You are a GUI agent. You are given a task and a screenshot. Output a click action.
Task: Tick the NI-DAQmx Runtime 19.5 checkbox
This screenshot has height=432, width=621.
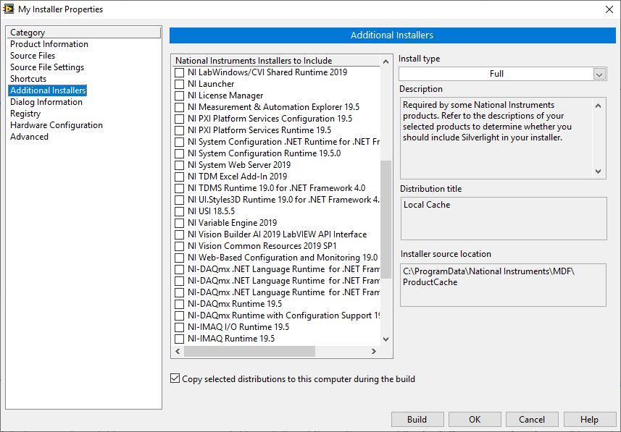[180, 304]
